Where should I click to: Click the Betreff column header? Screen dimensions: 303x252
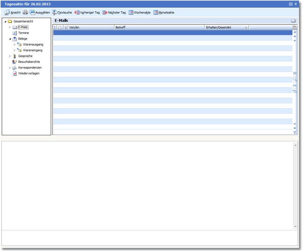[x=159, y=28]
